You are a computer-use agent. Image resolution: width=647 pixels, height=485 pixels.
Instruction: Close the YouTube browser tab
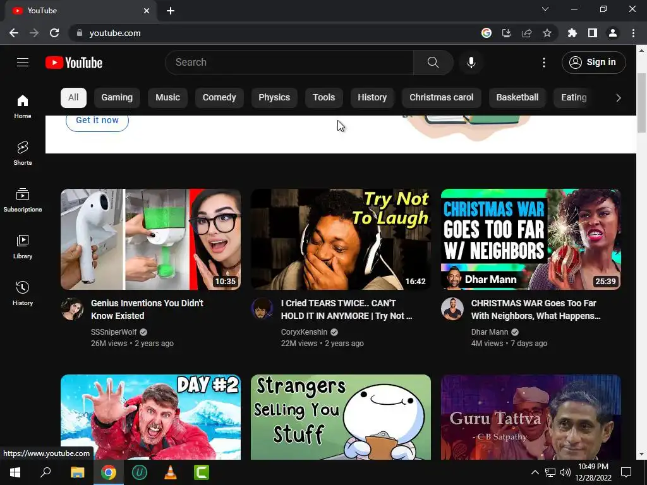pos(147,11)
